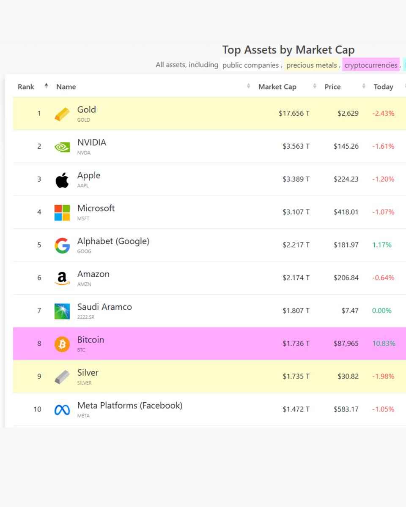Image resolution: width=406 pixels, height=507 pixels.
Task: Click Top Assets by Market Cap heading
Action: pos(288,50)
